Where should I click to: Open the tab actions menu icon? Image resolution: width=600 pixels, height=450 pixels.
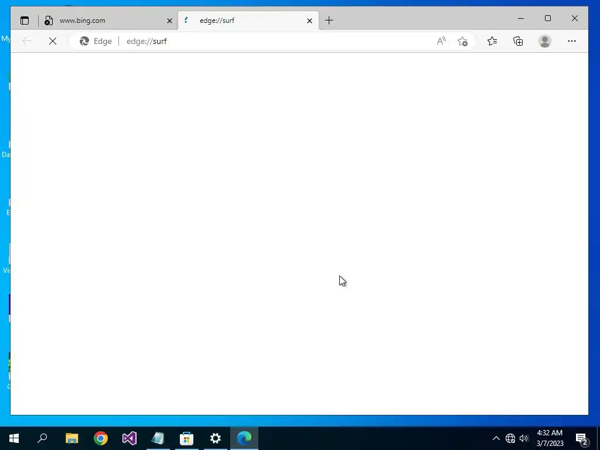[25, 21]
